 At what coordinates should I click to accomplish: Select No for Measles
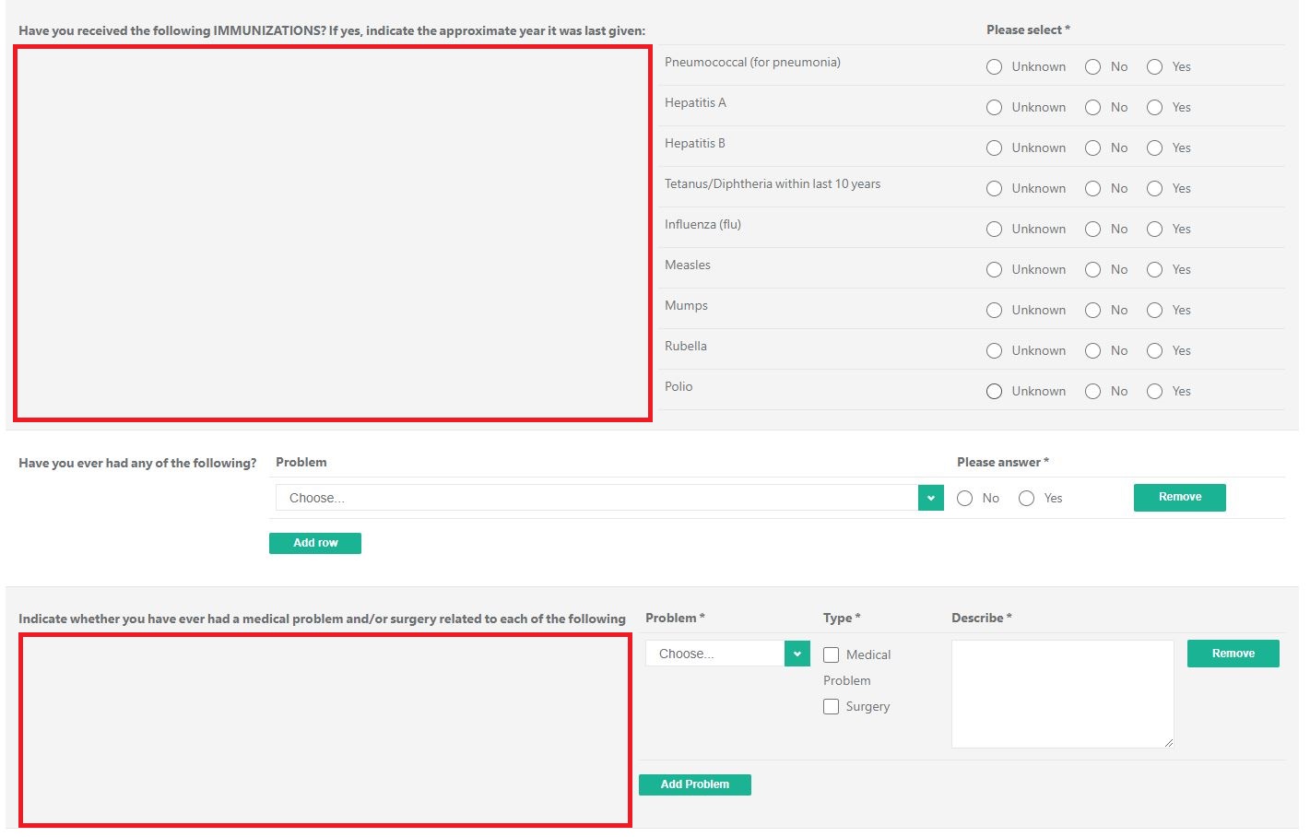tap(1092, 269)
